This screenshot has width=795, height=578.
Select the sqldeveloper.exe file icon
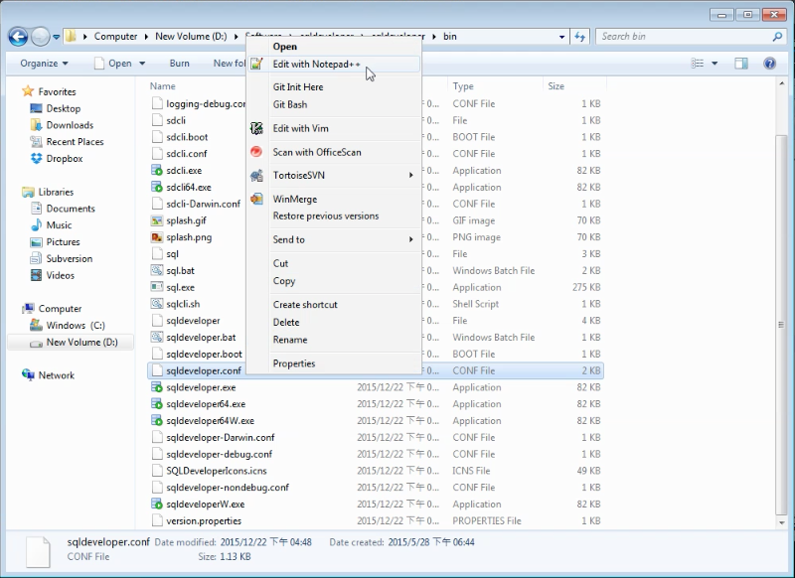pos(157,387)
